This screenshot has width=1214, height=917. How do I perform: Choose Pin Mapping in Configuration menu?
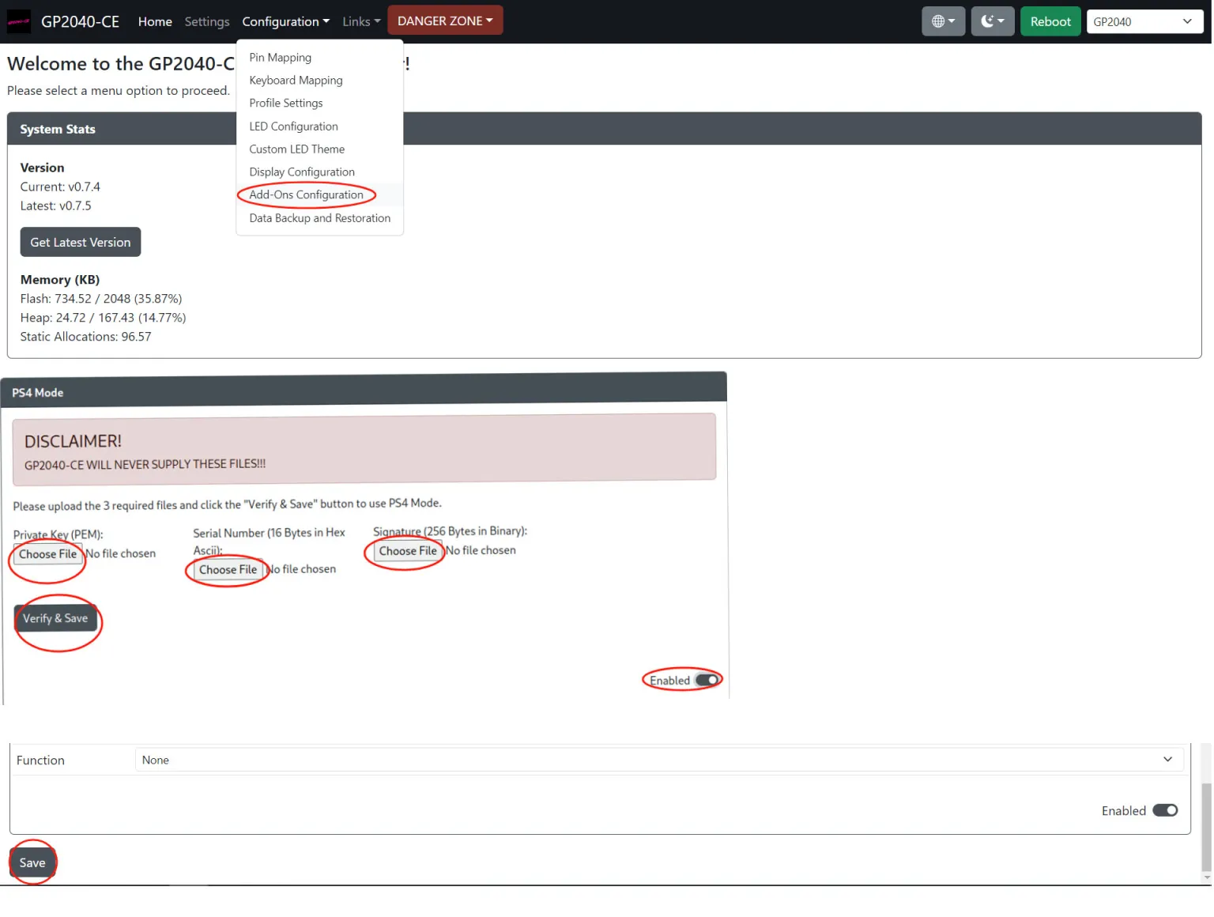coord(280,58)
